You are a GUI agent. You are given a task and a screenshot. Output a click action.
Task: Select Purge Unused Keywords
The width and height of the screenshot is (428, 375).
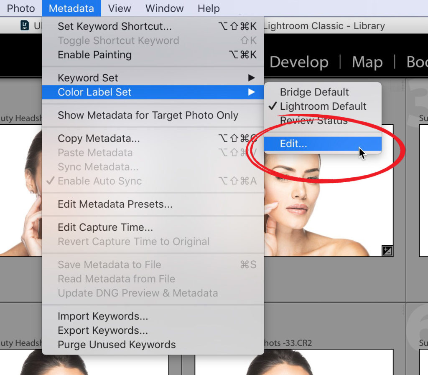(x=153, y=345)
